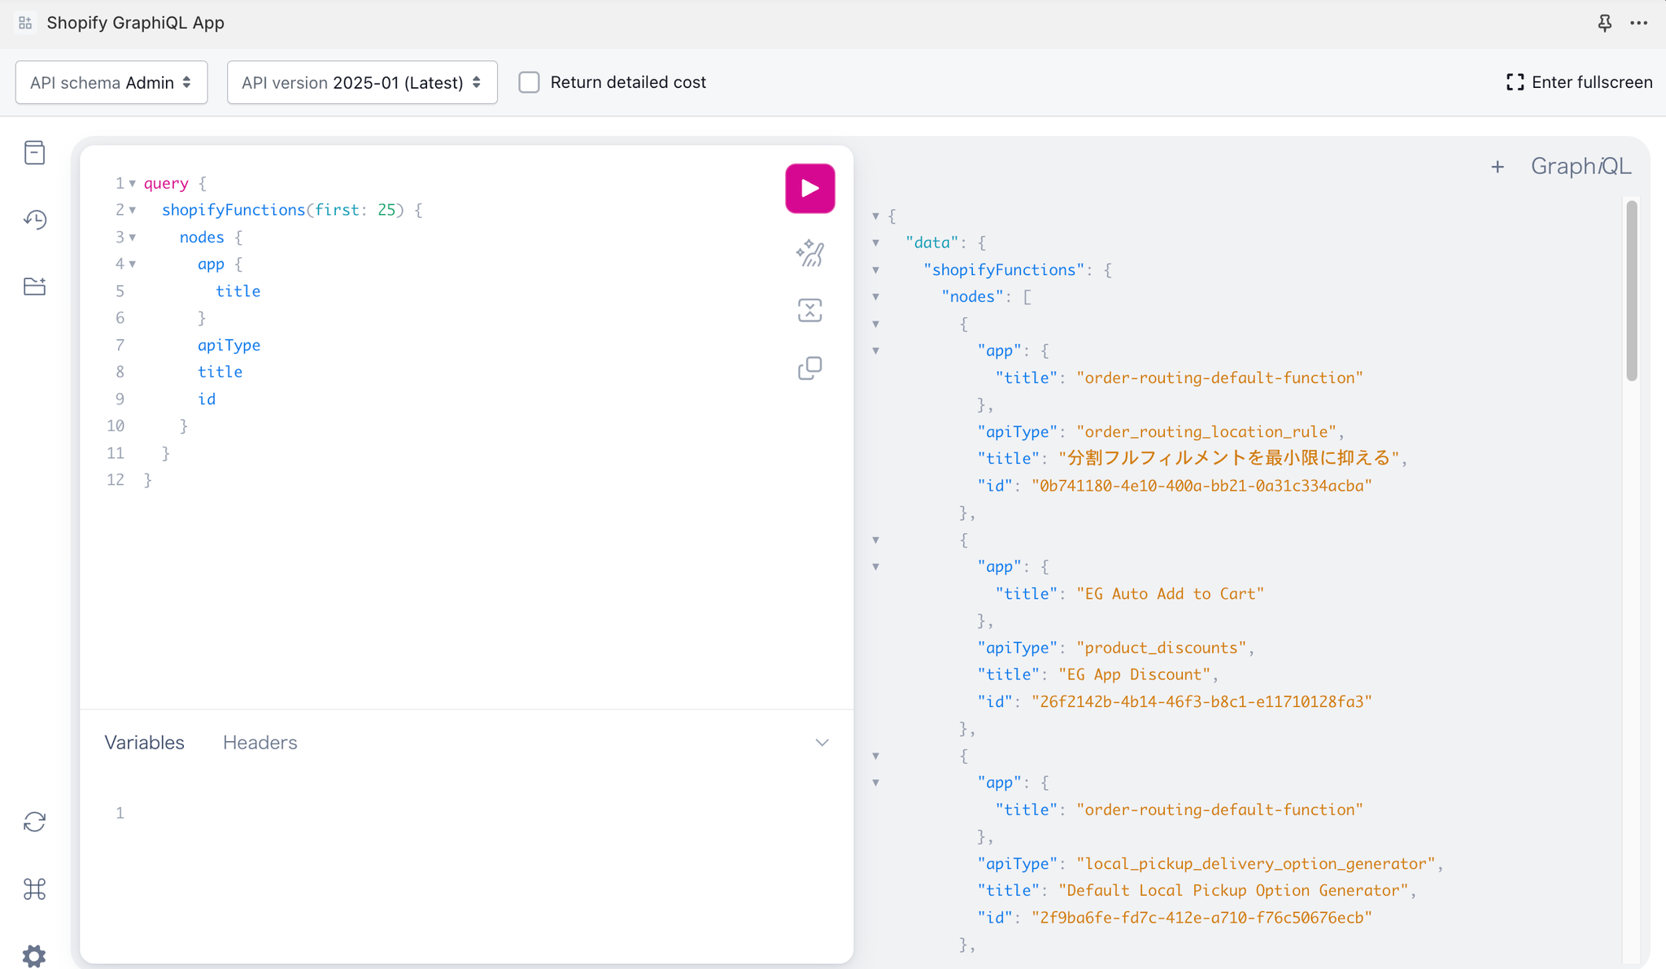Click the response pane vertical scrollbar
This screenshot has width=1666, height=969.
(1631, 291)
